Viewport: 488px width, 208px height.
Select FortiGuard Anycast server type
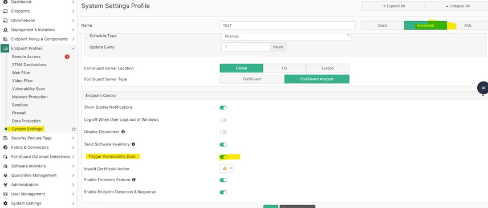coord(317,79)
